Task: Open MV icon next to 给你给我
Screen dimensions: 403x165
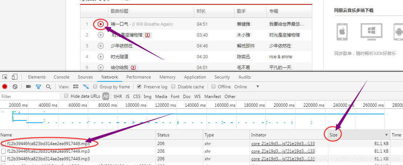Action: pos(133,68)
